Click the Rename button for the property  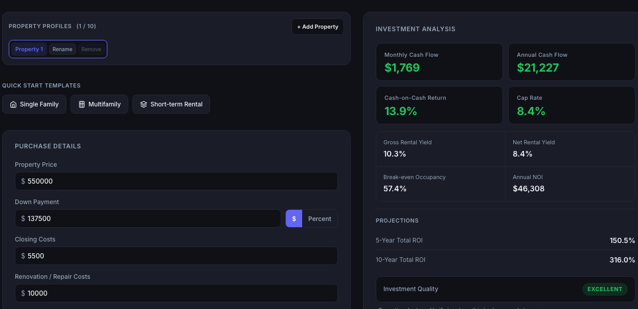tap(62, 49)
